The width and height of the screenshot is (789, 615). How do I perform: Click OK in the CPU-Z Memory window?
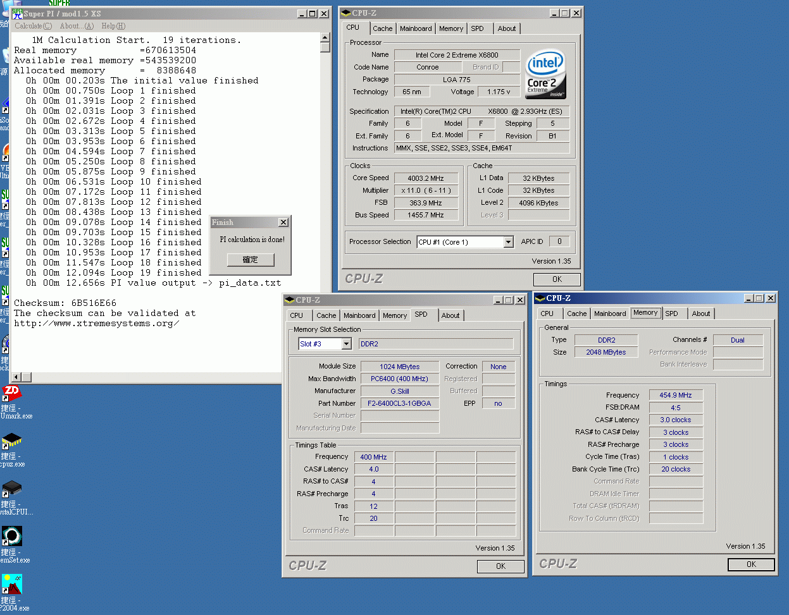coord(751,564)
